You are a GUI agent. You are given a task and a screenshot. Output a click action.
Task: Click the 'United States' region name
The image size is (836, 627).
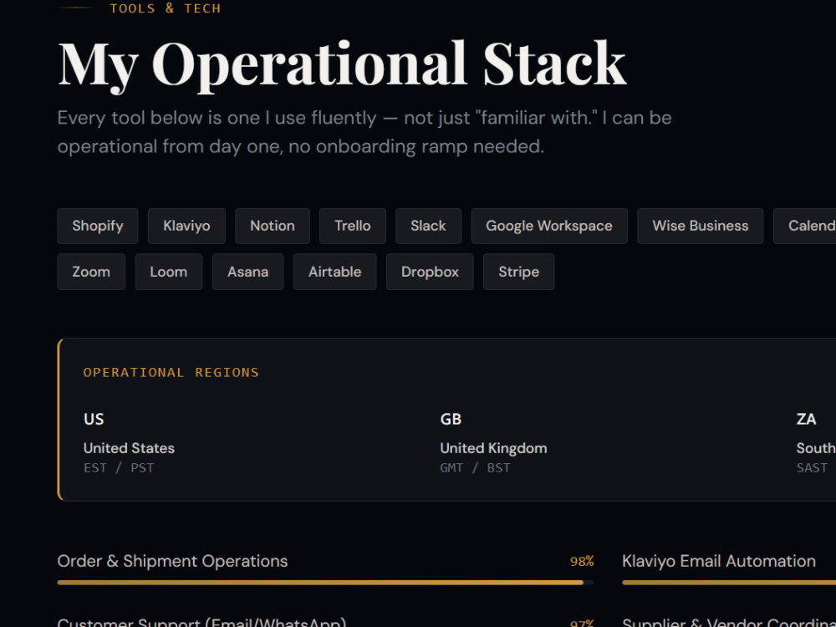point(129,448)
